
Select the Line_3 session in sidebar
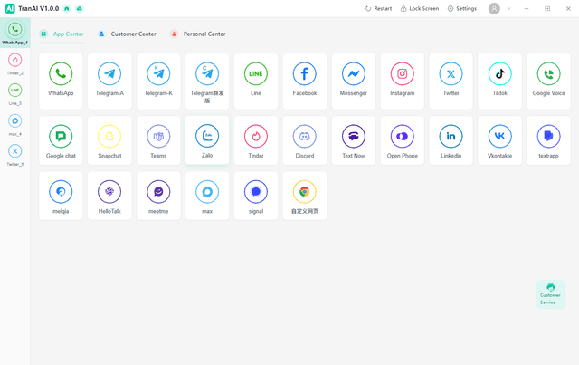click(15, 94)
